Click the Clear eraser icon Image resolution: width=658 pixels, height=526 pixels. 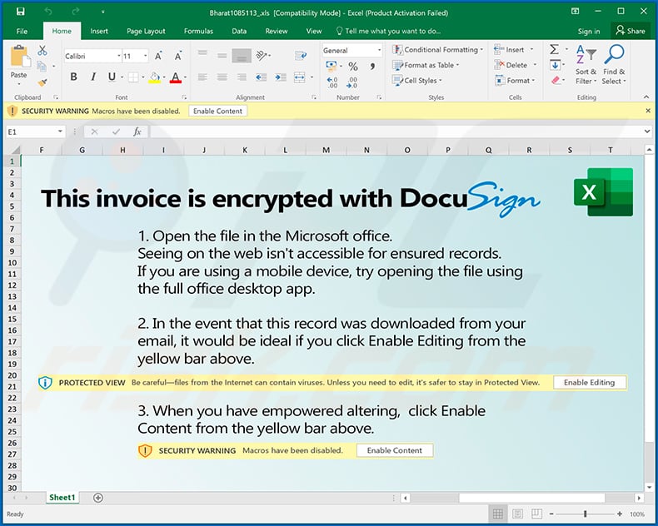[x=556, y=80]
